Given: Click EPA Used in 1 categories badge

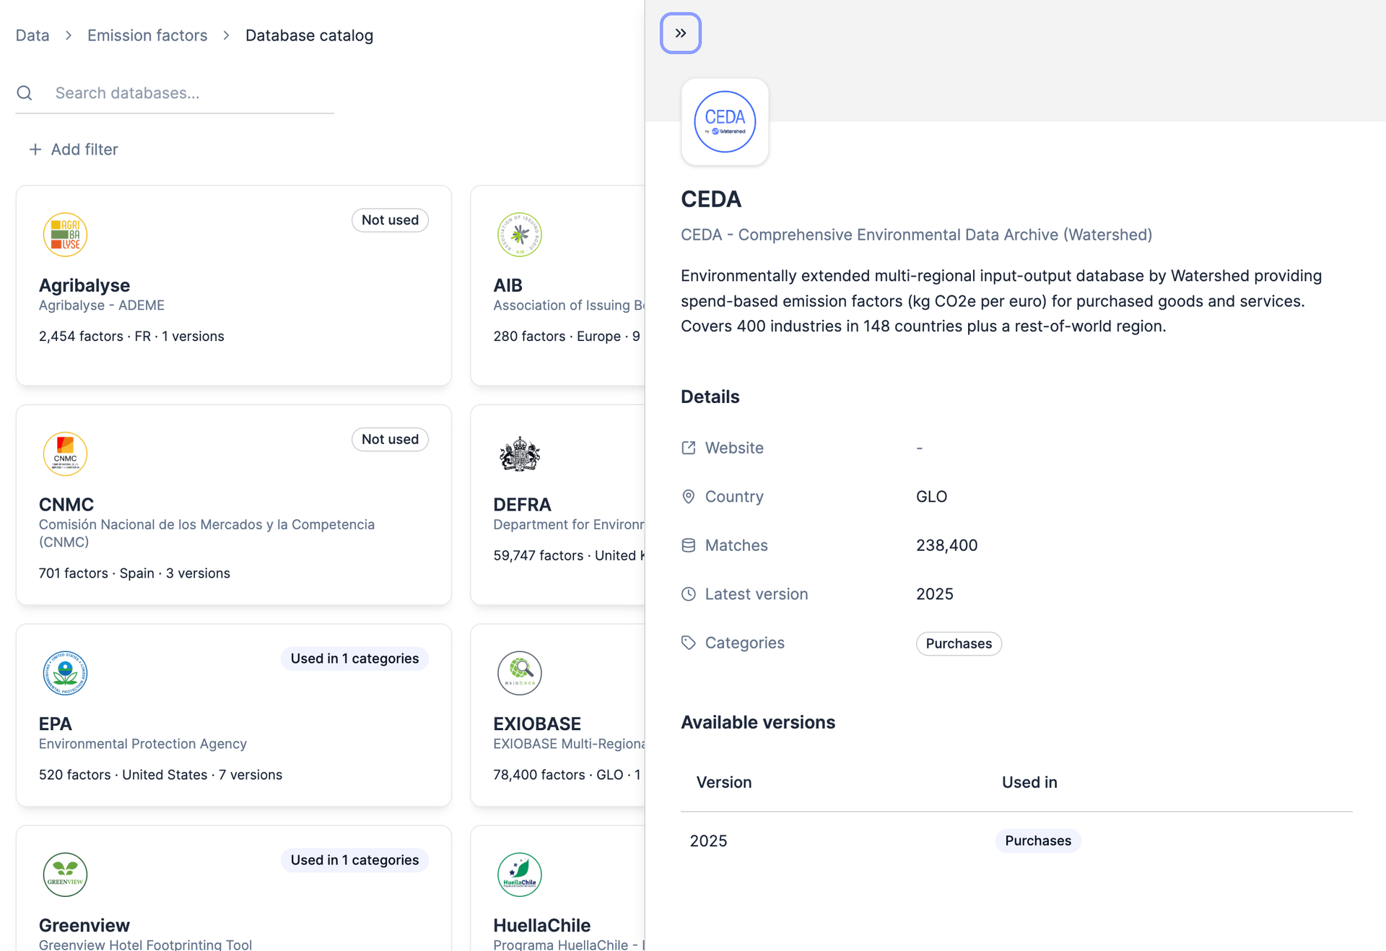Looking at the screenshot, I should coord(354,659).
